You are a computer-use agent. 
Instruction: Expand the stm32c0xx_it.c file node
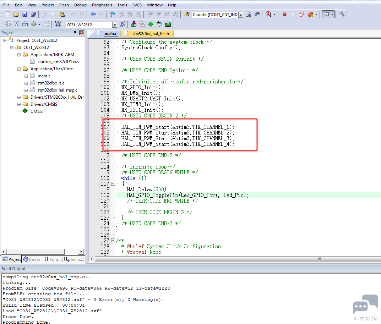(x=26, y=83)
